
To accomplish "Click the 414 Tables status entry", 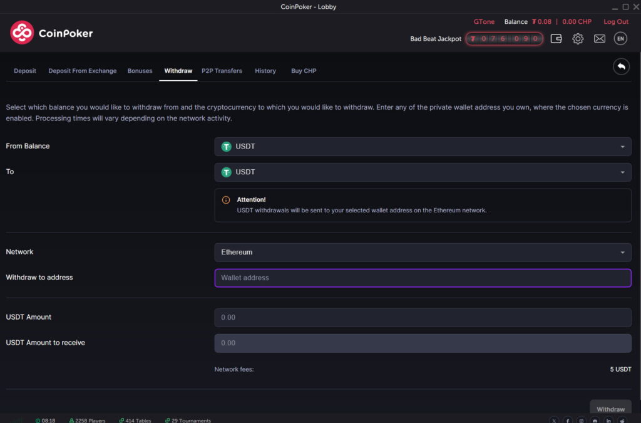I will click(135, 420).
